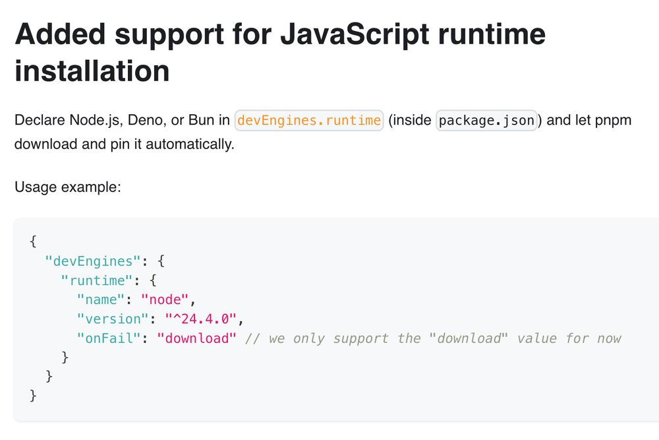Click the "node" value in code
The height and width of the screenshot is (440, 659).
tap(164, 299)
